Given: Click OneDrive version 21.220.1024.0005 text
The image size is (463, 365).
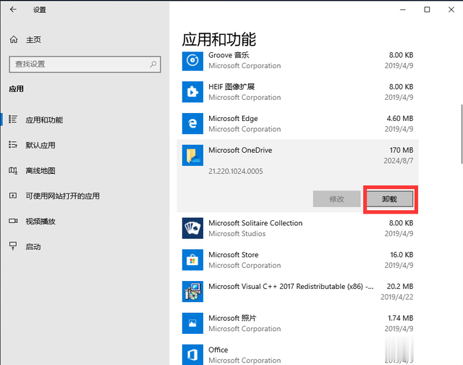Looking at the screenshot, I should tap(236, 171).
